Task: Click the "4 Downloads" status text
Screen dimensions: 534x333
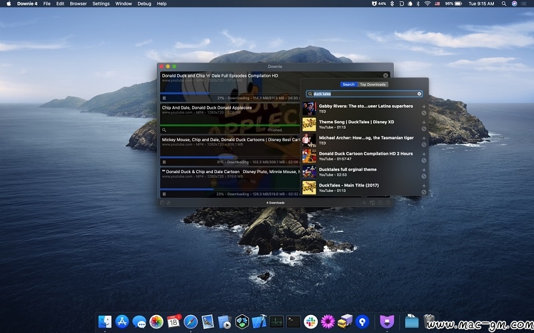Action: [x=275, y=203]
